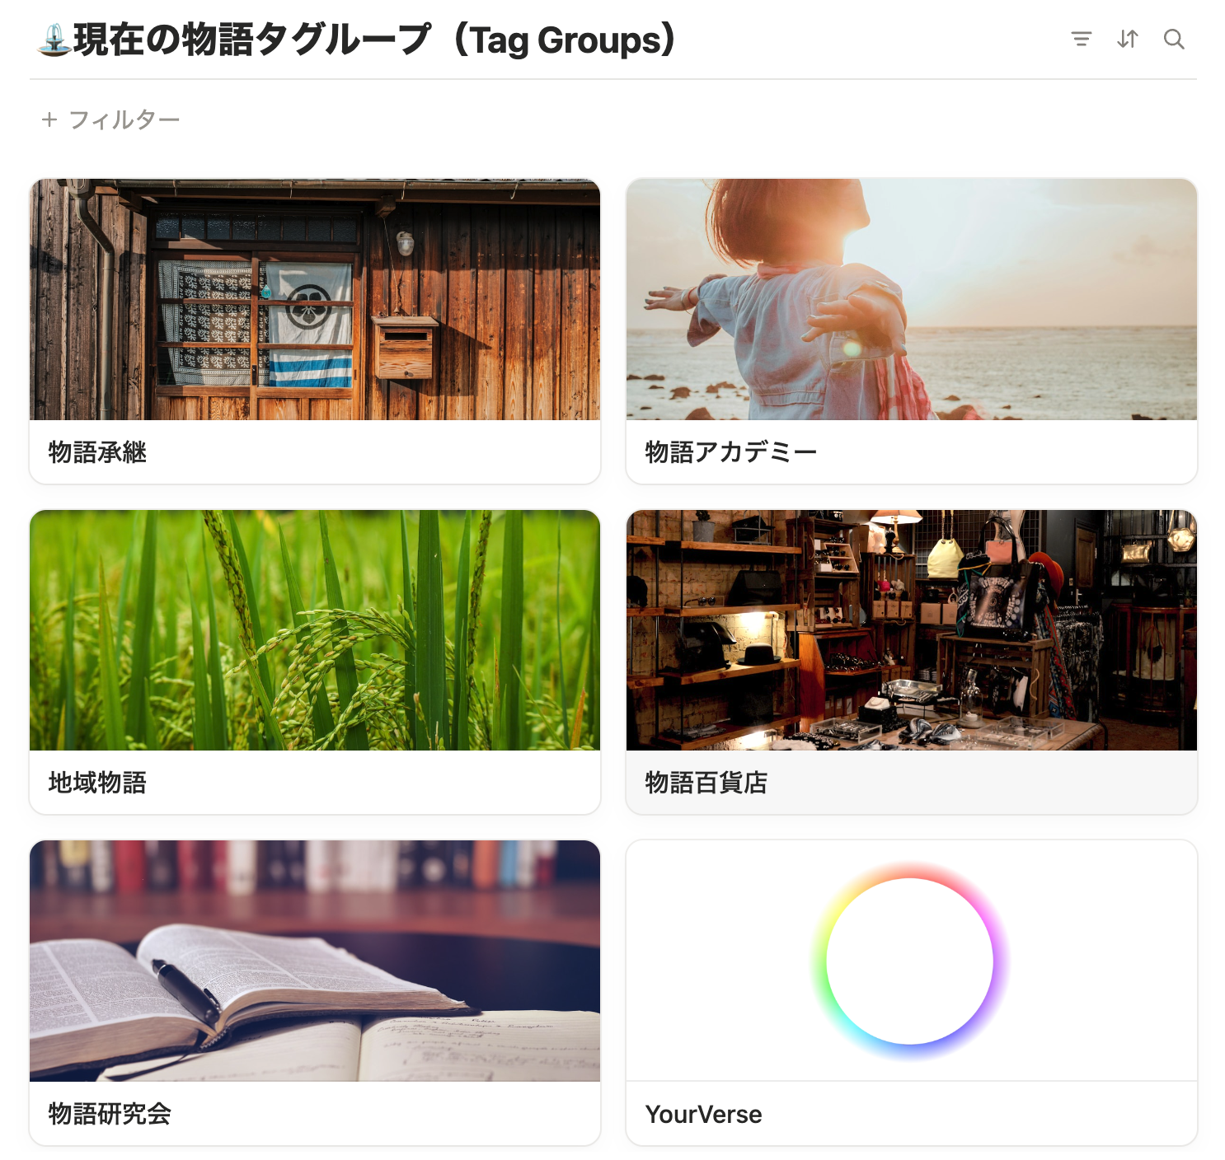The image size is (1225, 1160).
Task: Open the YourVerse card title
Action: 703,1114
